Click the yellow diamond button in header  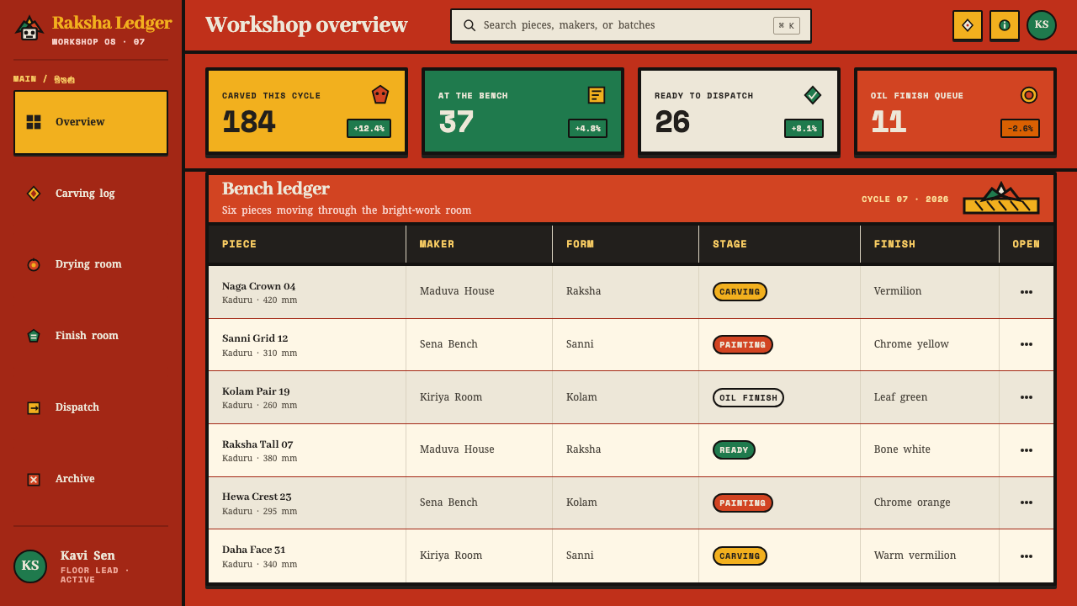click(968, 25)
